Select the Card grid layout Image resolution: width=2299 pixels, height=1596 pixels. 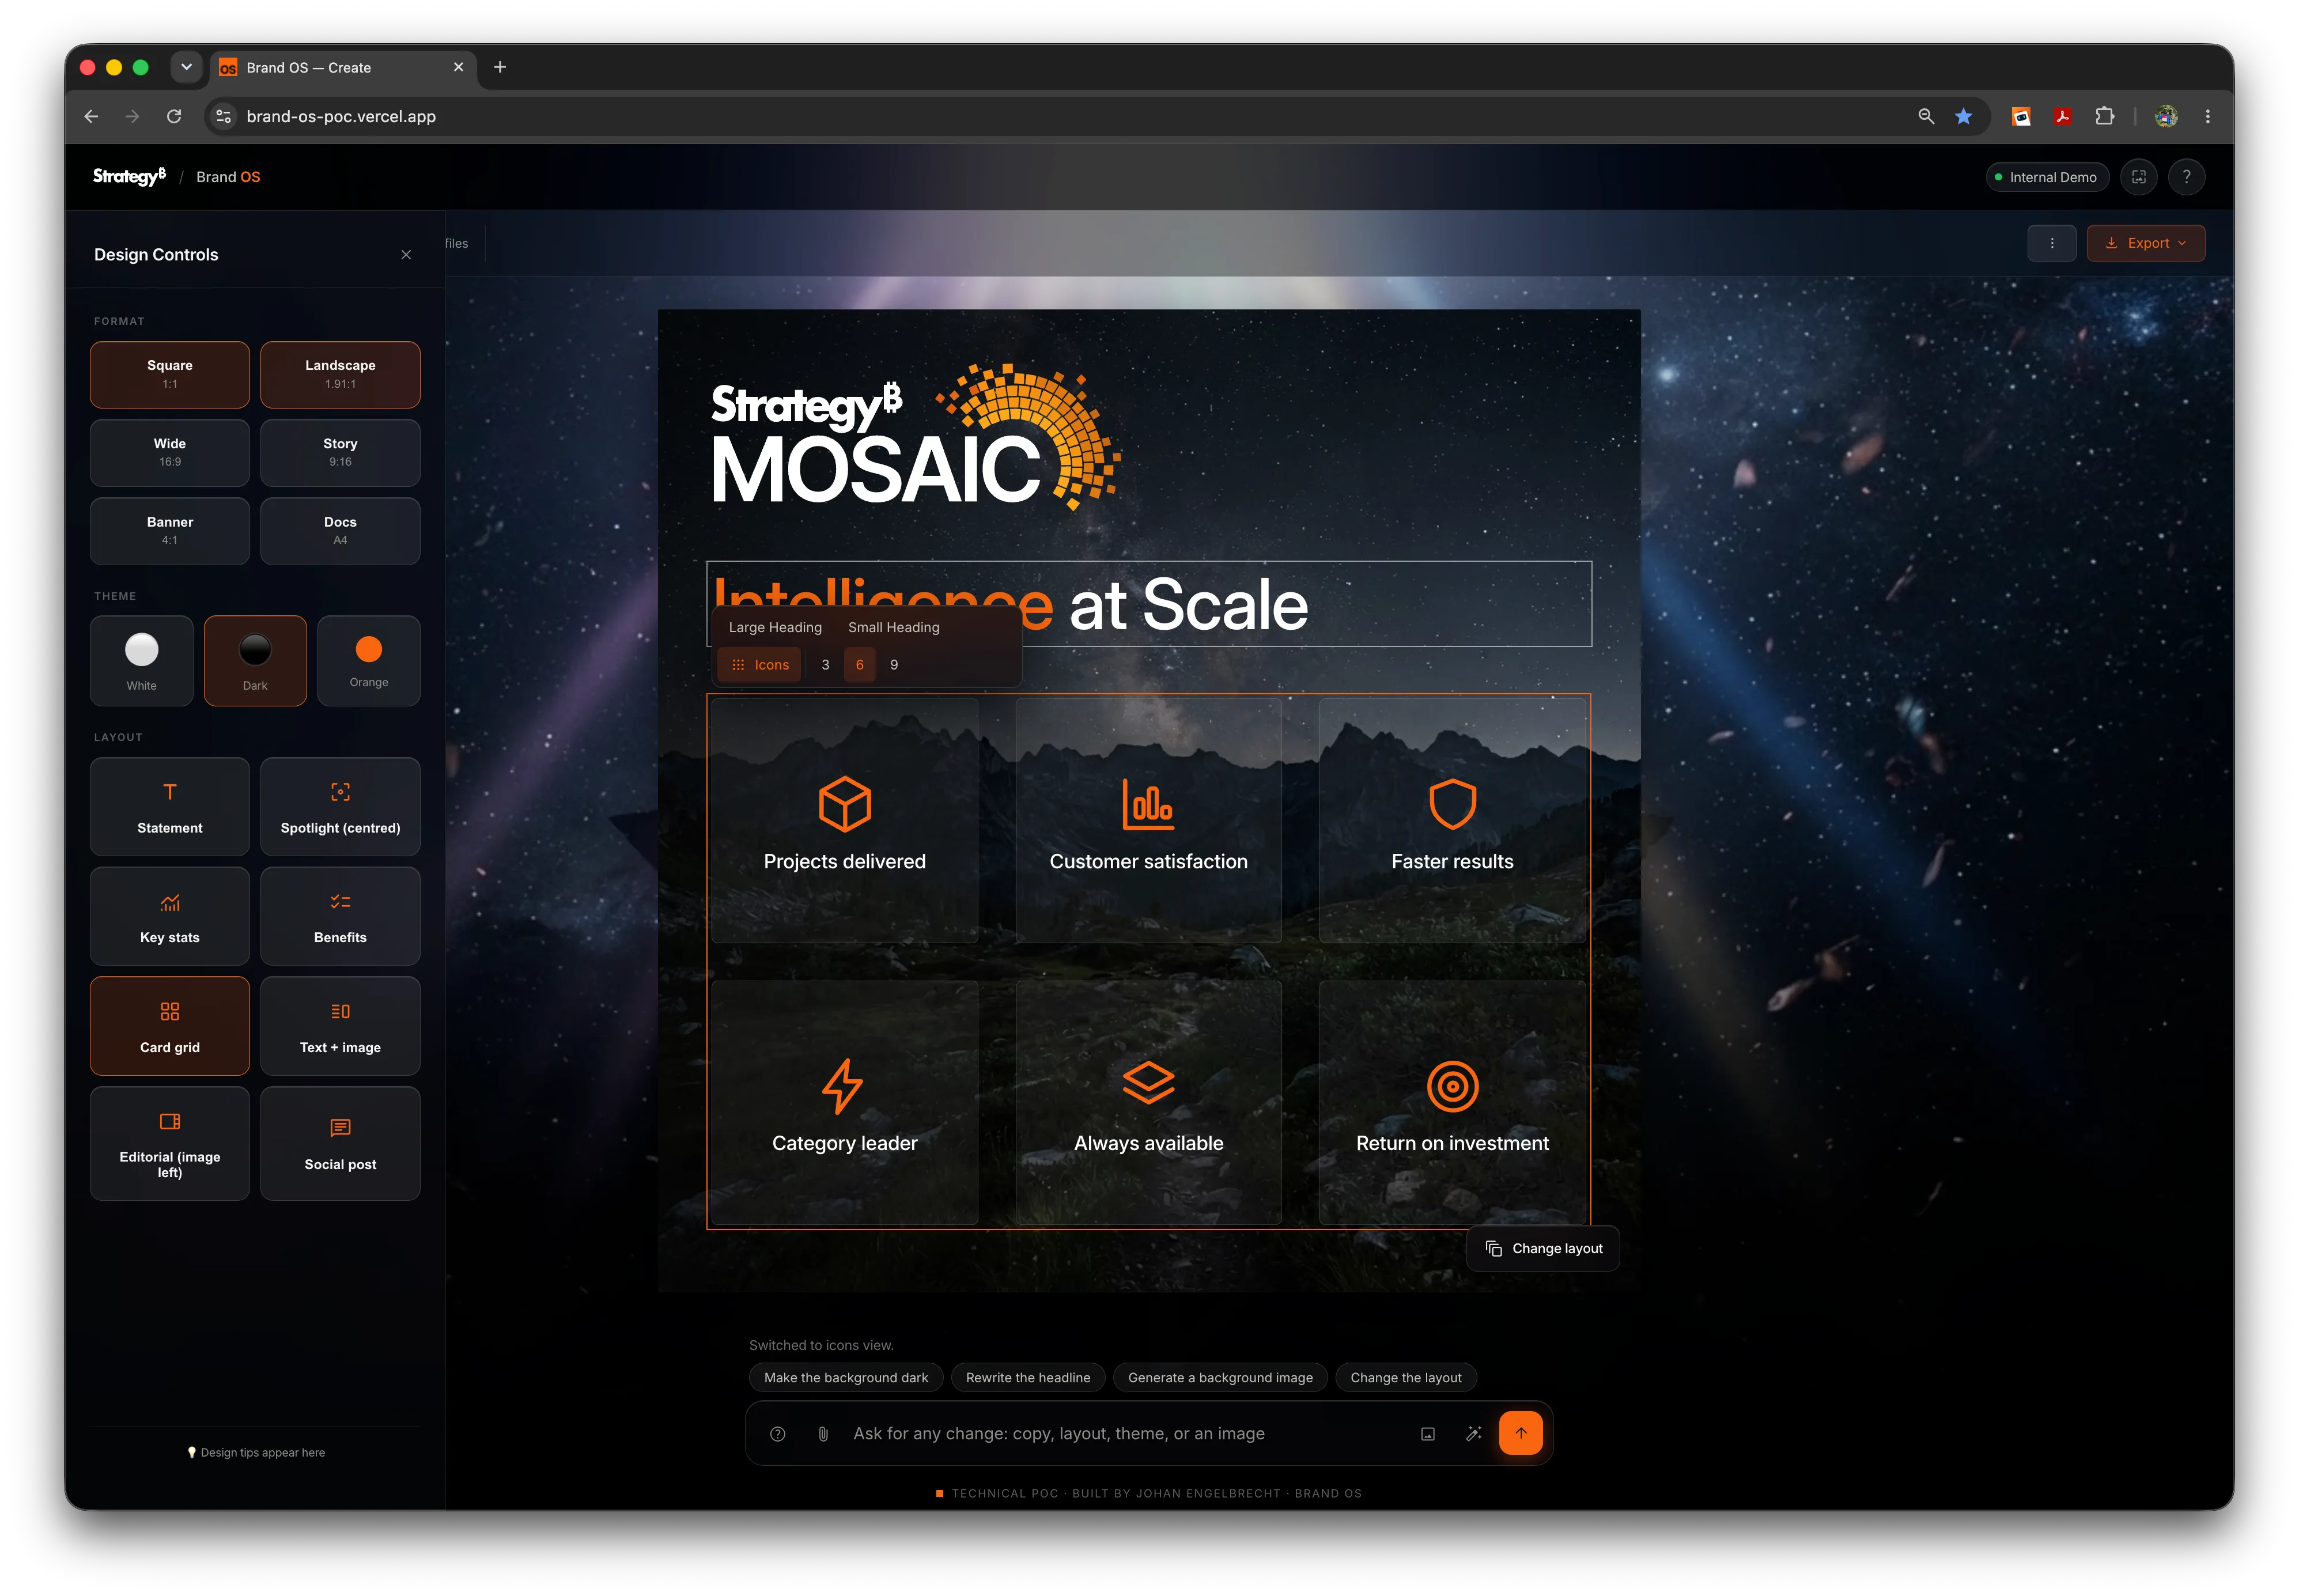[x=170, y=1026]
